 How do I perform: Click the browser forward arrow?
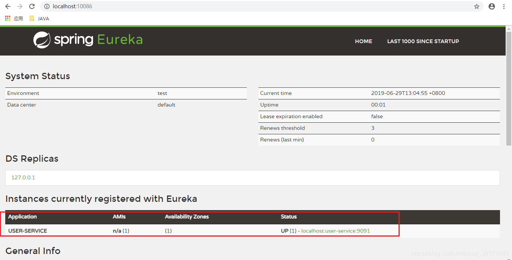[20, 6]
